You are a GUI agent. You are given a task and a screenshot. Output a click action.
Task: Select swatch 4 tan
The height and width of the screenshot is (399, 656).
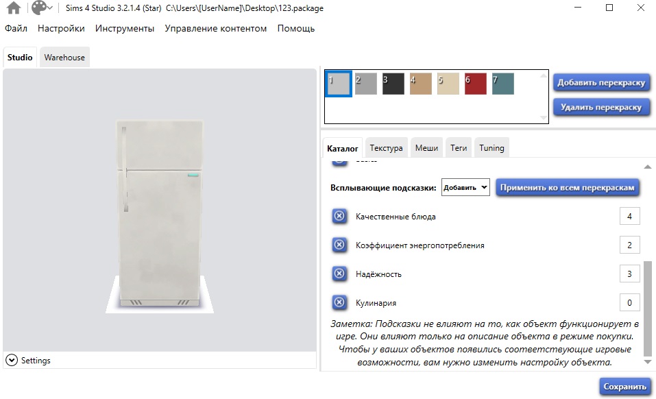[x=420, y=84]
